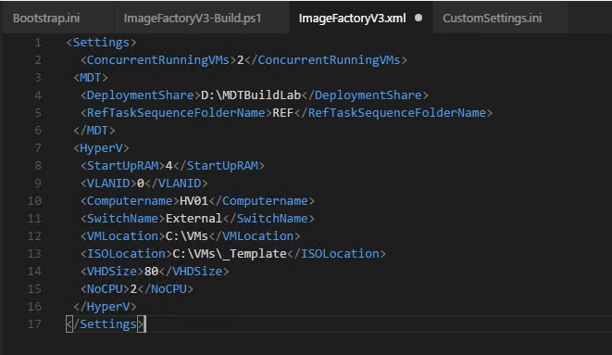The image size is (612, 355).
Task: Click the opening DeploymentShare tag name
Action: [x=140, y=95]
